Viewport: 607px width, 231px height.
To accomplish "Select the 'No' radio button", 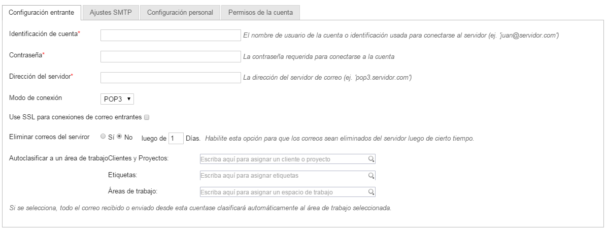I will pyautogui.click(x=120, y=137).
